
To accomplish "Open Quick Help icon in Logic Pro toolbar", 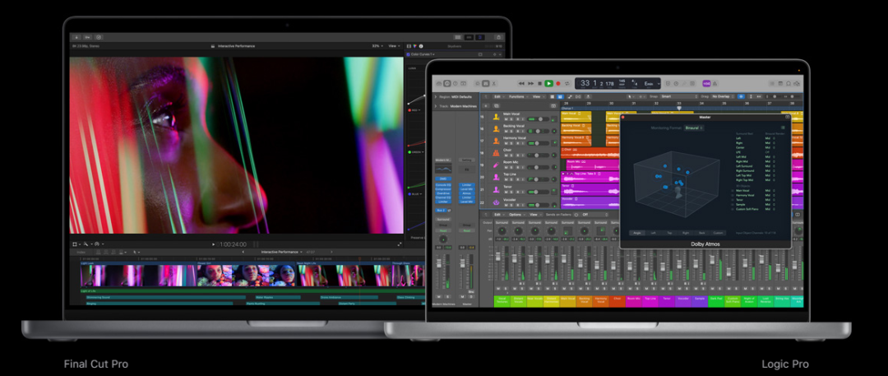I will coord(456,83).
